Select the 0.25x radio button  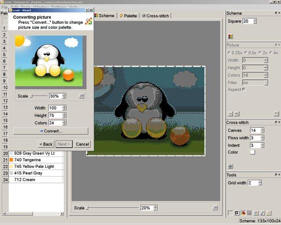[229, 53]
